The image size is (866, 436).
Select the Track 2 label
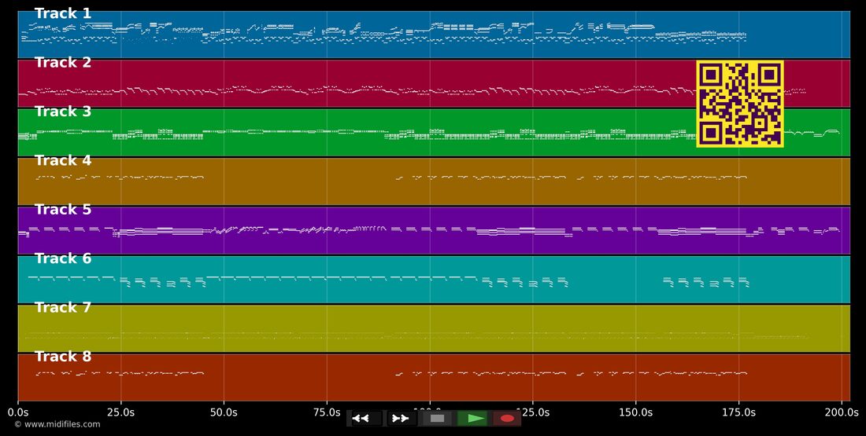pos(63,63)
